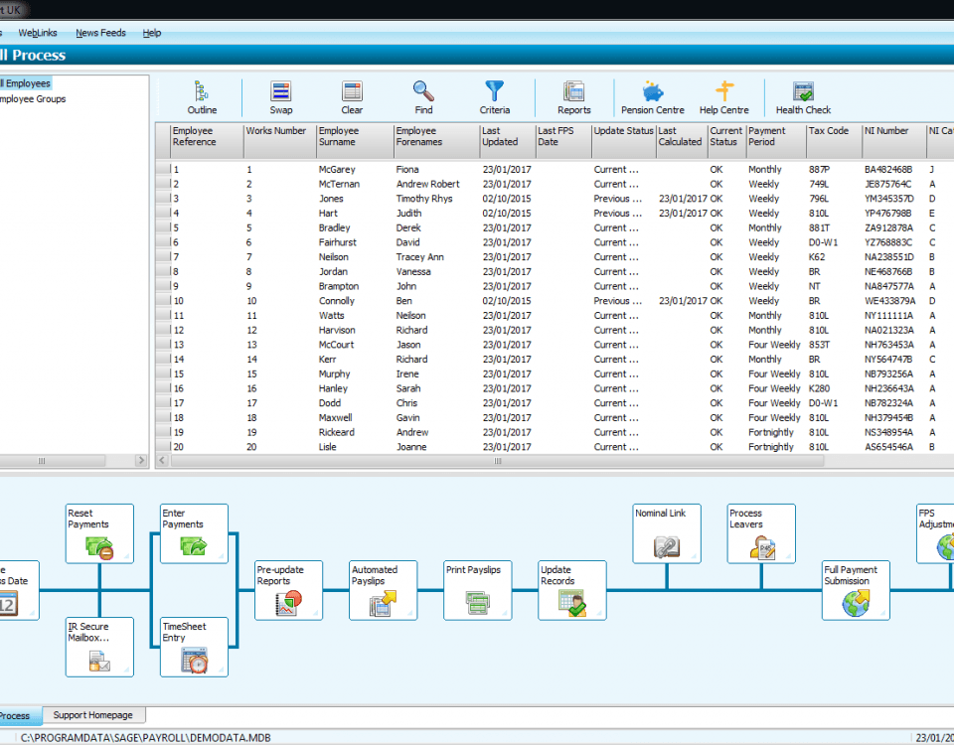Sort by Employee Reference column header
Screen dimensions: 954x745
coord(207,141)
